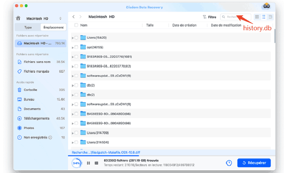Image resolution: width=289 pixels, height=173 pixels.
Task: Expand the first BA58EE59-9D...0B0AB9D(66) folder
Action: point(73,114)
